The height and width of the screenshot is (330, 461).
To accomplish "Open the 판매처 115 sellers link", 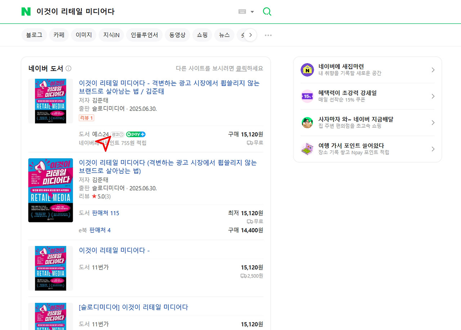I will 106,213.
